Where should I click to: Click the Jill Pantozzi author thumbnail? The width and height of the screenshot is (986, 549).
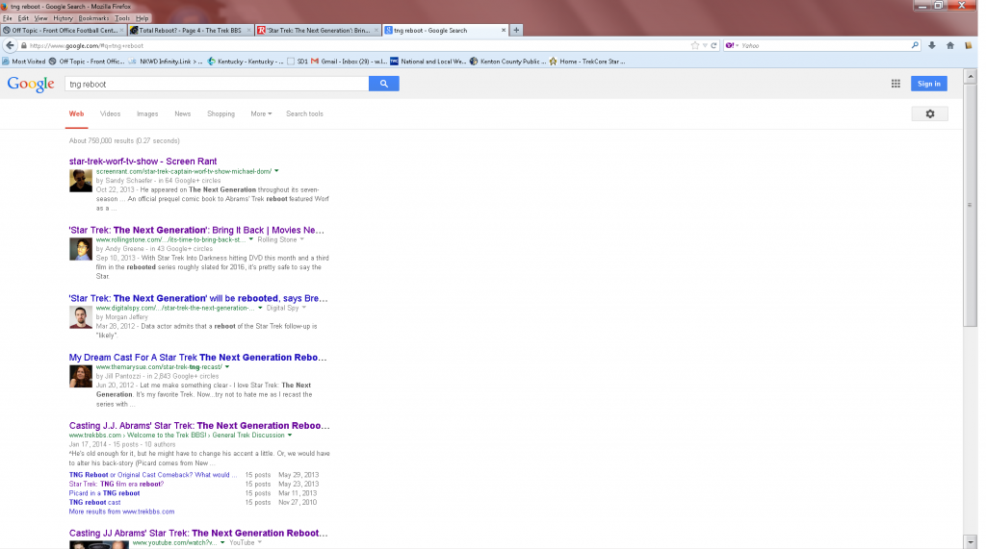tap(81, 376)
